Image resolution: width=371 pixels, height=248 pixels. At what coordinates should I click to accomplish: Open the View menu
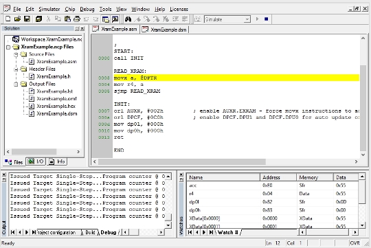(x=122, y=9)
